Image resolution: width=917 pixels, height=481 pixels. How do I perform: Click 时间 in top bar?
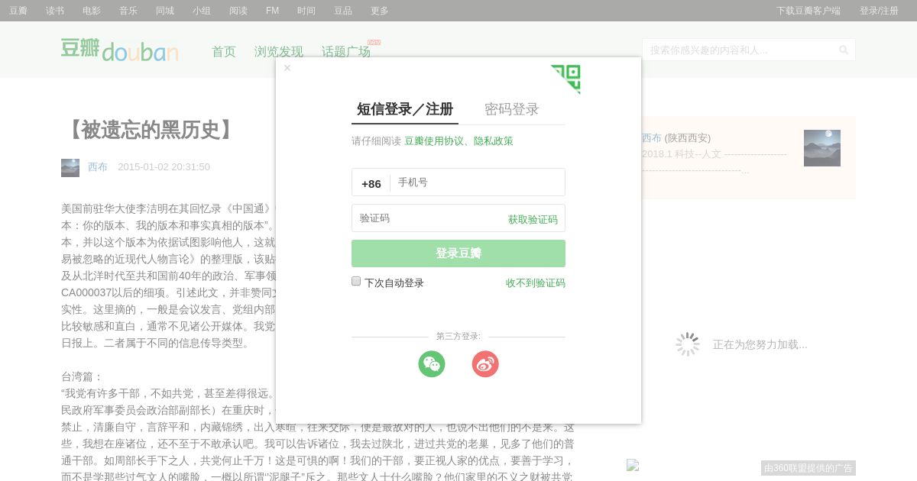[x=306, y=11]
